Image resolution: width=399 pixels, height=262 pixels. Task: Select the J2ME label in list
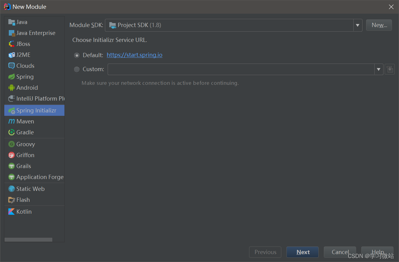(x=23, y=55)
